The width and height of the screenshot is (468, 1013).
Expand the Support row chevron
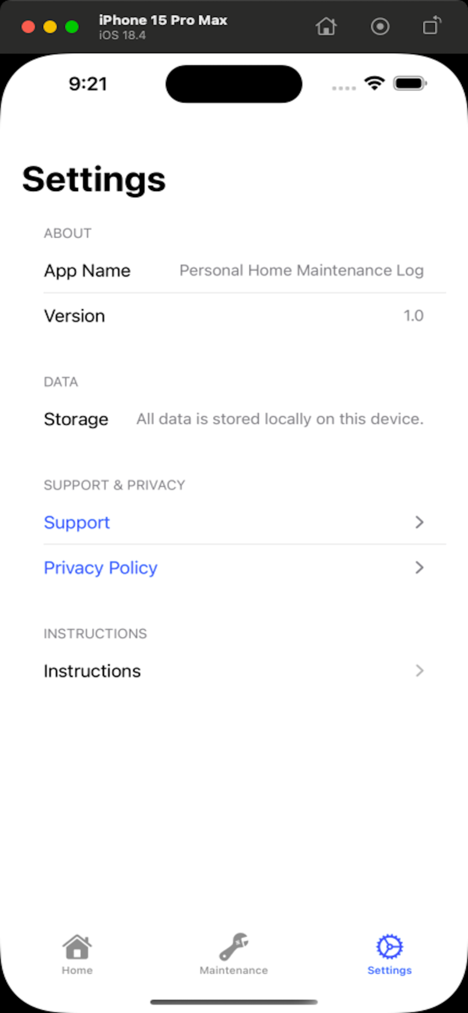[x=420, y=522]
